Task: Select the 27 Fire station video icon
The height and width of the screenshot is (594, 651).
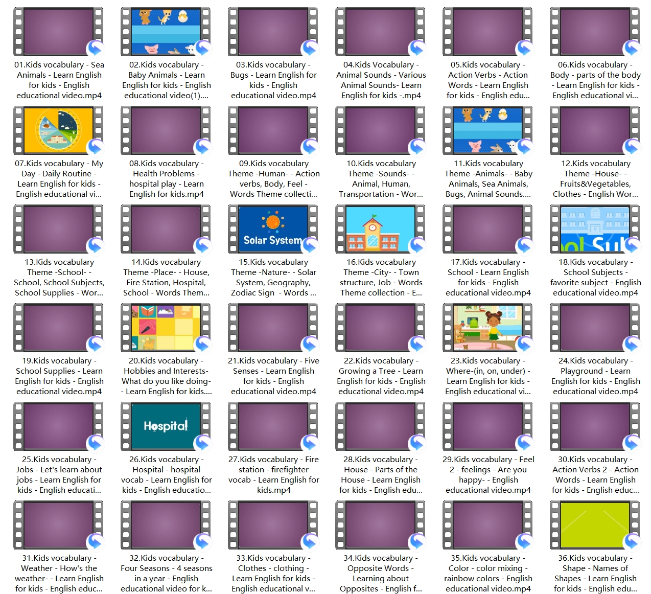Action: [x=273, y=426]
